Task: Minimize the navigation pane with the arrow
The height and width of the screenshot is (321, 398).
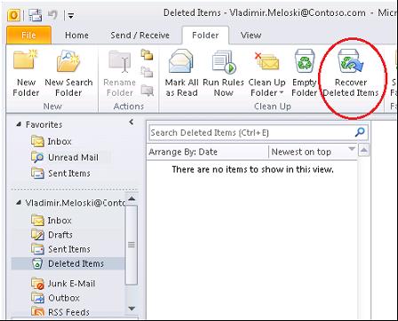Action: [131, 121]
